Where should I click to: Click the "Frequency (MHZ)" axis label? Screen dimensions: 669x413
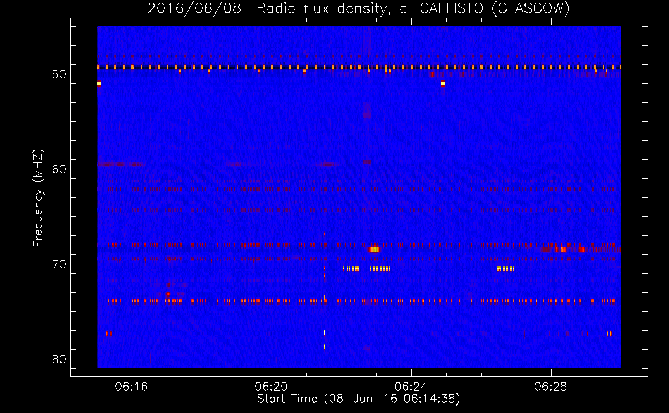pyautogui.click(x=38, y=198)
